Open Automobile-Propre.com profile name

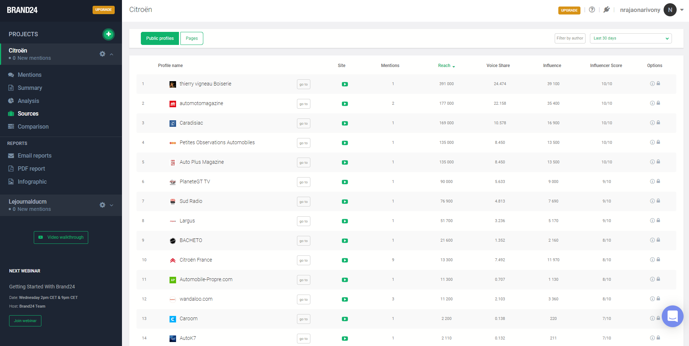pyautogui.click(x=206, y=279)
